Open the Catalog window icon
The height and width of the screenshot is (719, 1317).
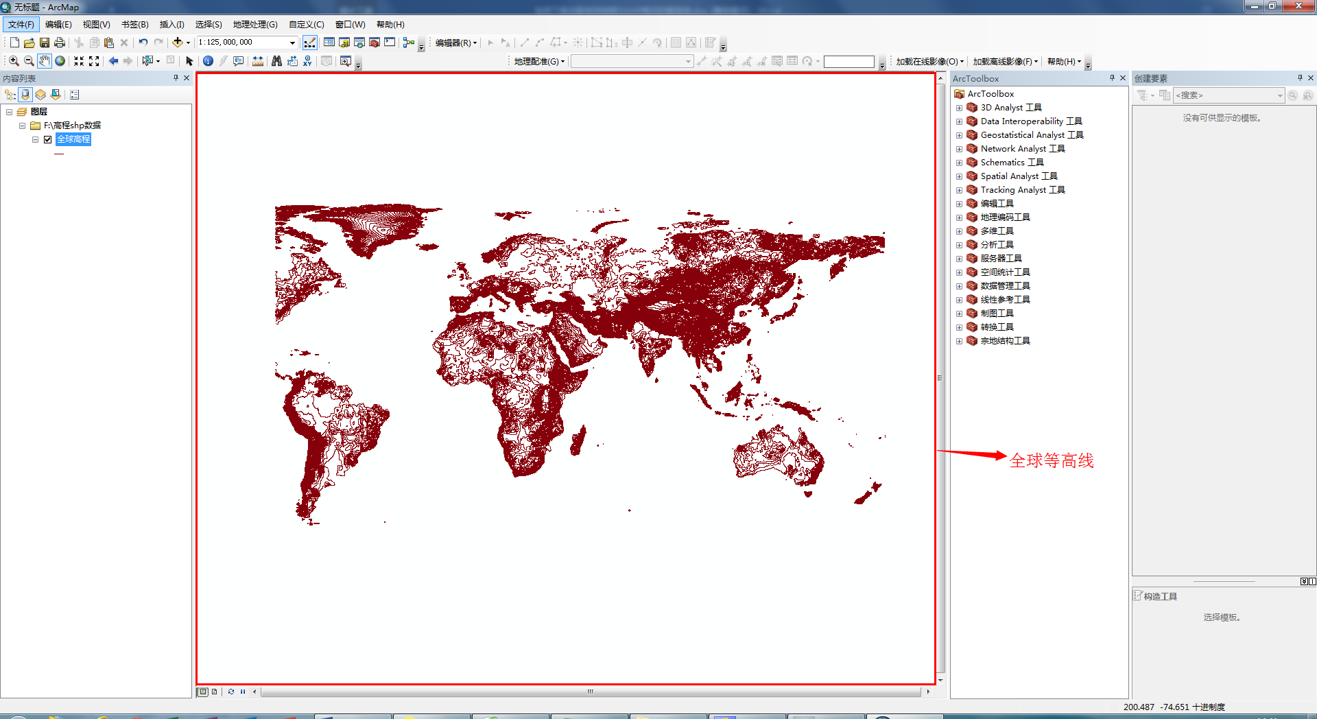pyautogui.click(x=344, y=43)
